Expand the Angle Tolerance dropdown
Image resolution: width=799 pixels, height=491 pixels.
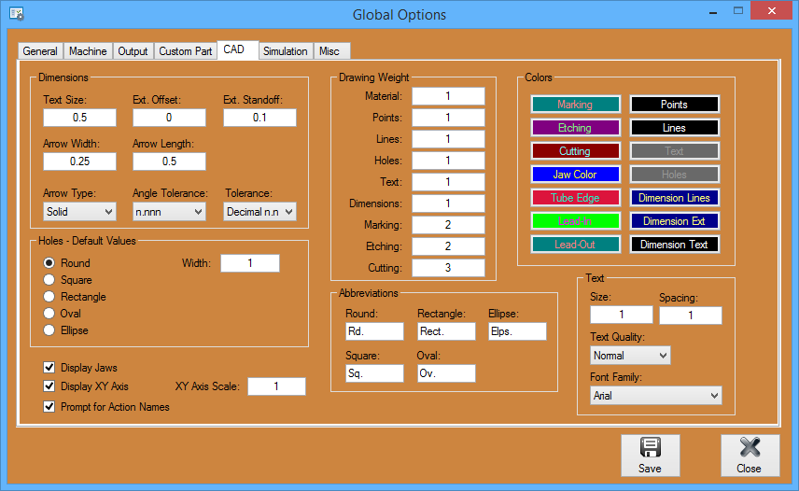pos(169,211)
